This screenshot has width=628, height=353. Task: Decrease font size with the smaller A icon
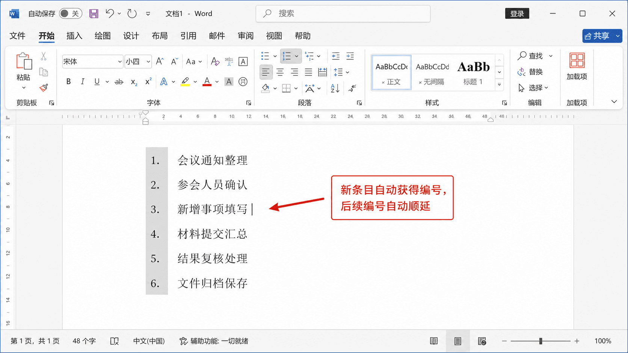pos(174,62)
